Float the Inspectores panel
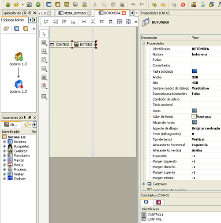This screenshot has width=221, height=223. coord(29,117)
